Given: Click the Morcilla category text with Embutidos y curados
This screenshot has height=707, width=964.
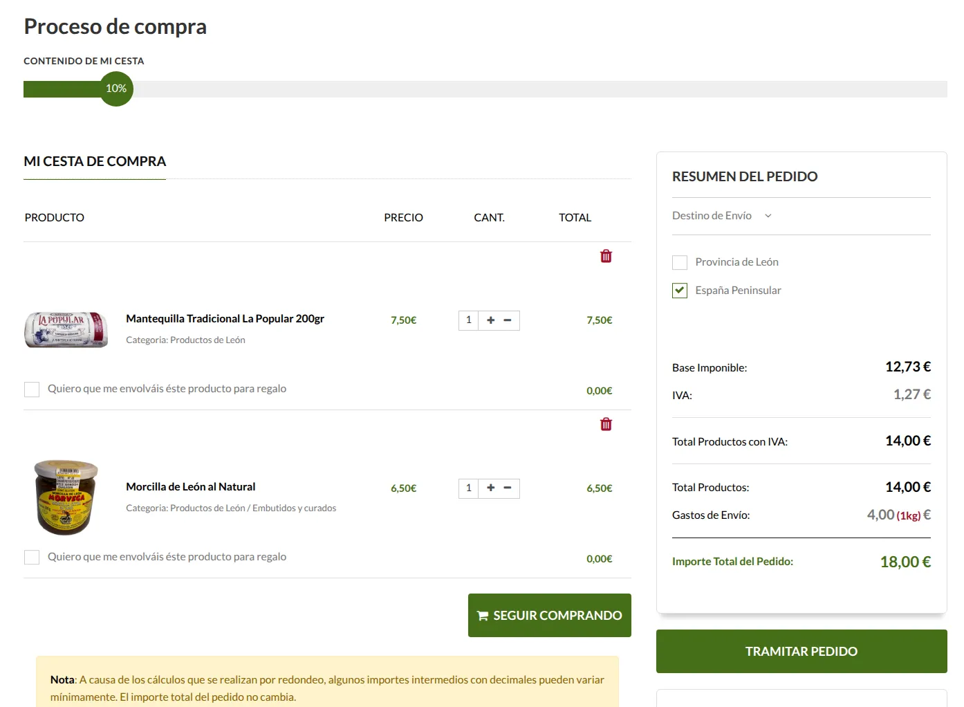Looking at the screenshot, I should 231,508.
